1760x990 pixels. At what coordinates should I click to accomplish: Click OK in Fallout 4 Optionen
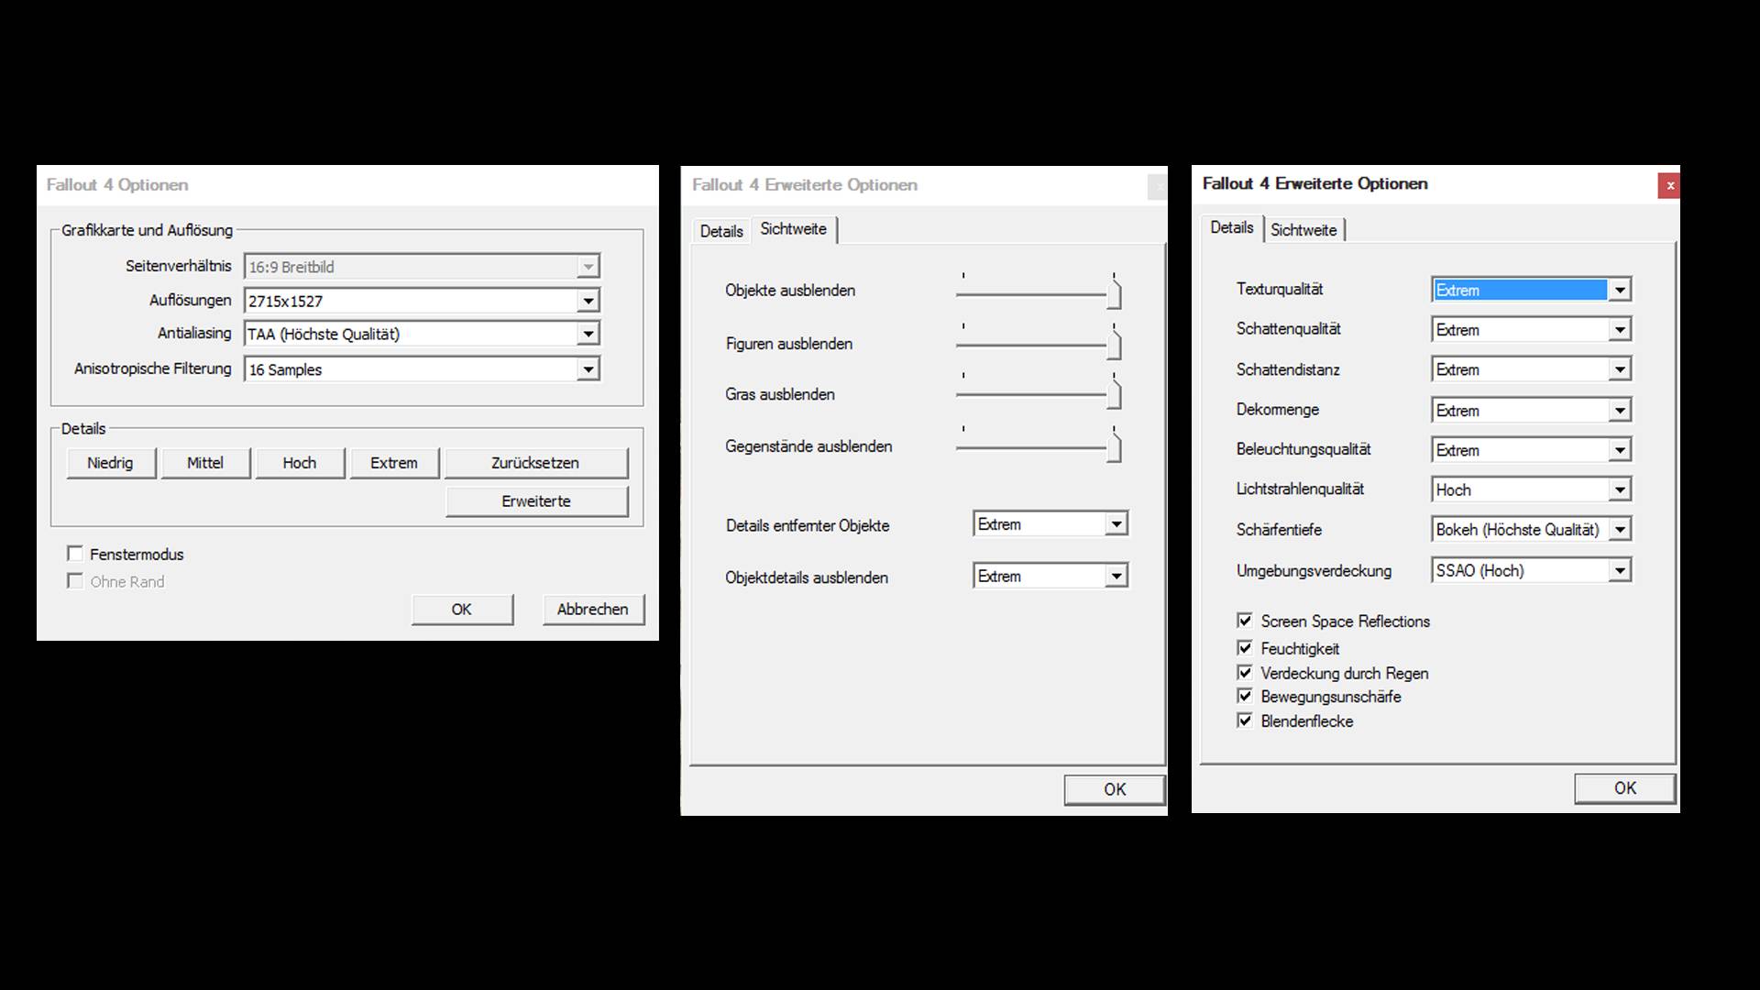[462, 610]
